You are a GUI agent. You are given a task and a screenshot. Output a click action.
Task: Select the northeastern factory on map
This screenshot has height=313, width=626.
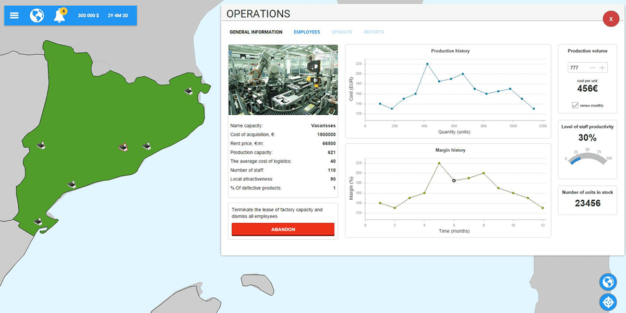click(x=189, y=91)
